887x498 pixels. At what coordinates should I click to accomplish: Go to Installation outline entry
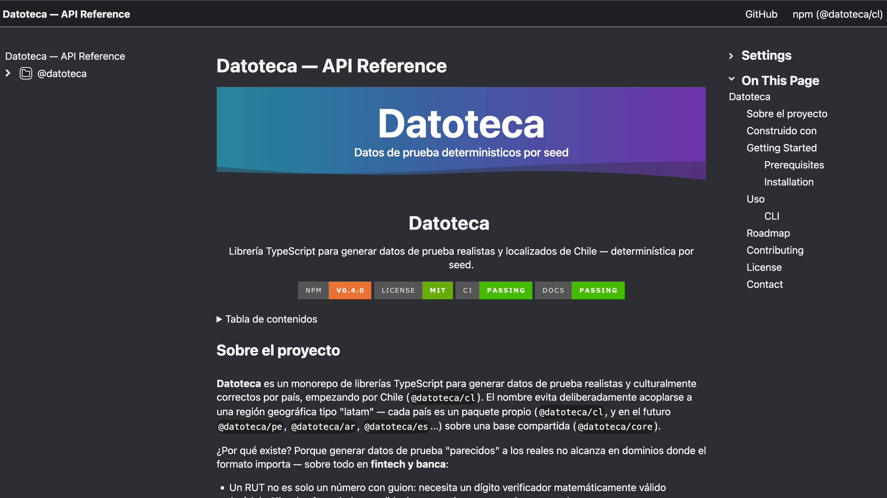tap(789, 182)
